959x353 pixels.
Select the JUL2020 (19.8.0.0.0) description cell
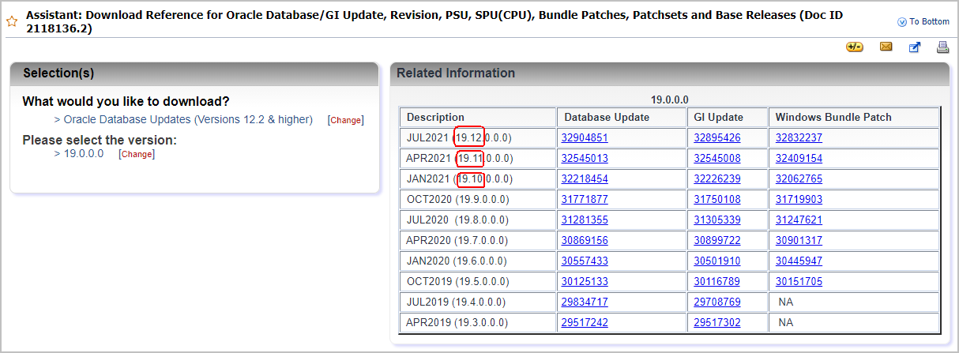(478, 220)
